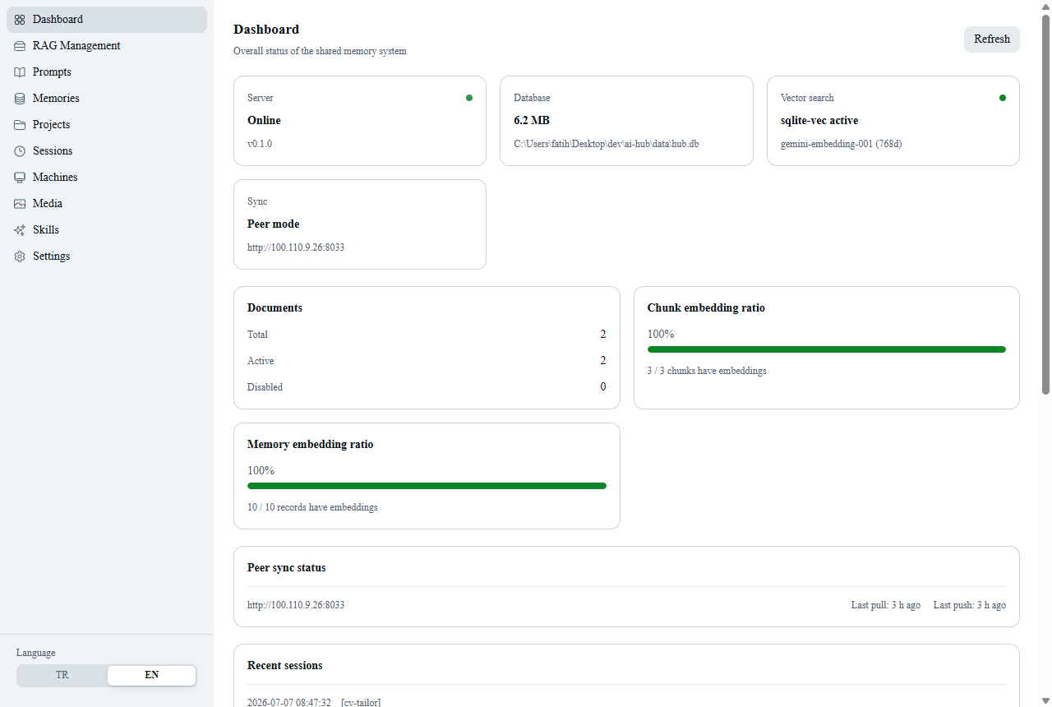Click the page vertical scrollbar
1052x707 pixels.
[1046, 206]
